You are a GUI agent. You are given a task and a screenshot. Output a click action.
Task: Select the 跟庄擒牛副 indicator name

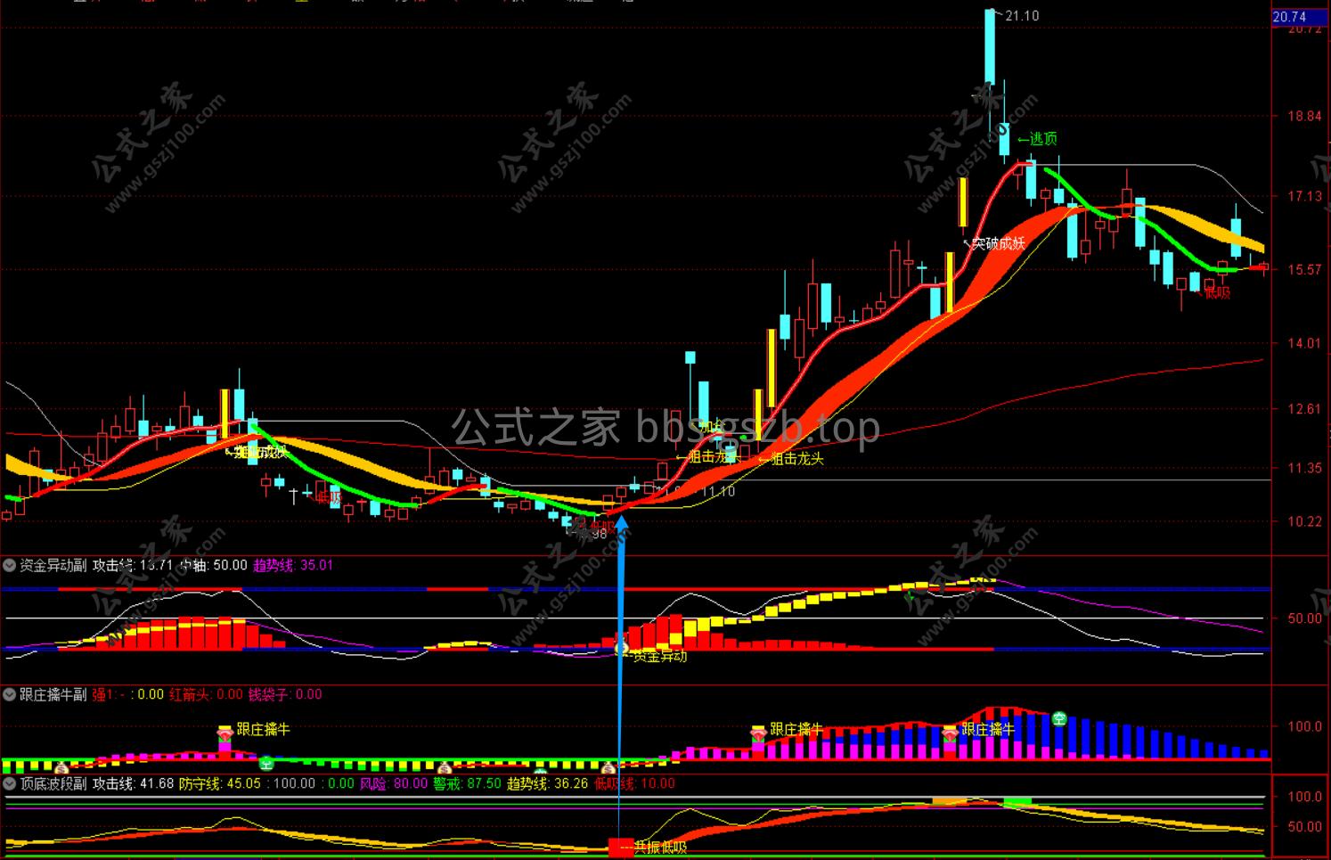(x=53, y=694)
